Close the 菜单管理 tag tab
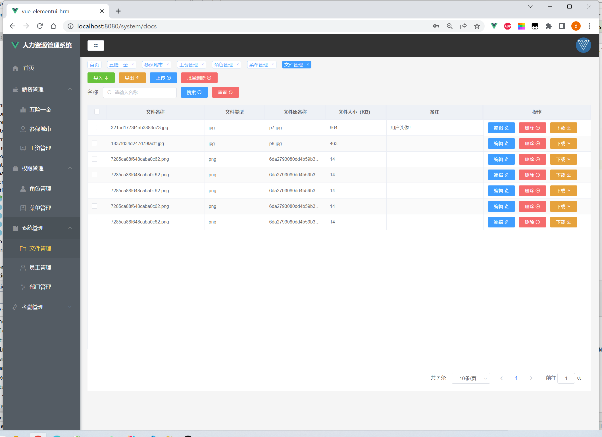The height and width of the screenshot is (437, 602). point(273,65)
